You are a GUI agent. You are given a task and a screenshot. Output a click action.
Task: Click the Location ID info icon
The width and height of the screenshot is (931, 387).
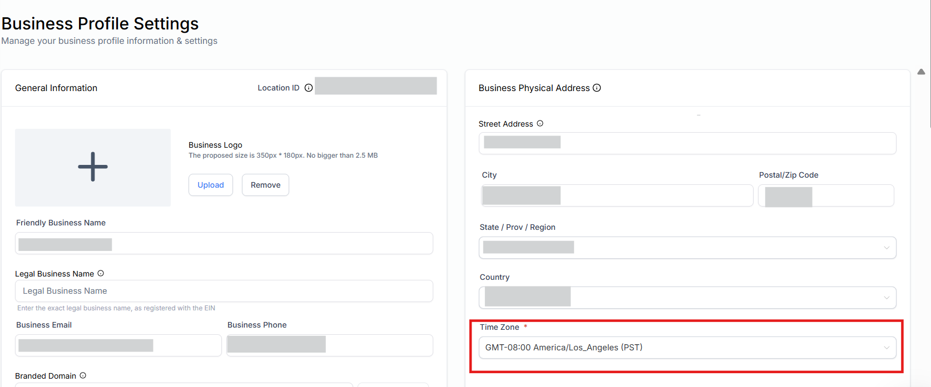coord(309,88)
